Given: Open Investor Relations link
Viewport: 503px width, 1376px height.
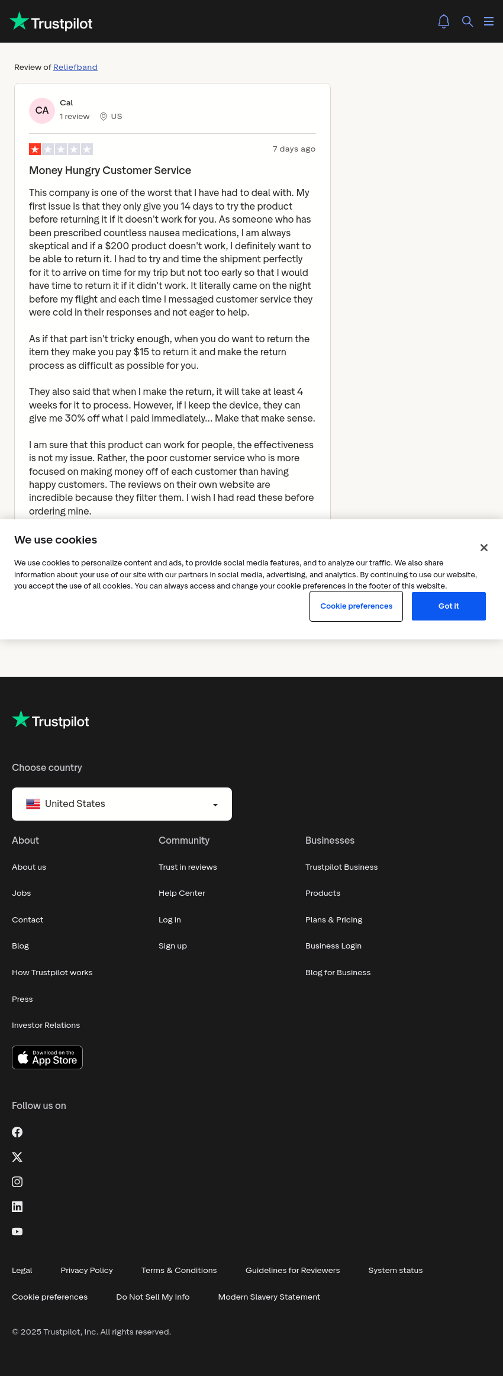Looking at the screenshot, I should (46, 1025).
